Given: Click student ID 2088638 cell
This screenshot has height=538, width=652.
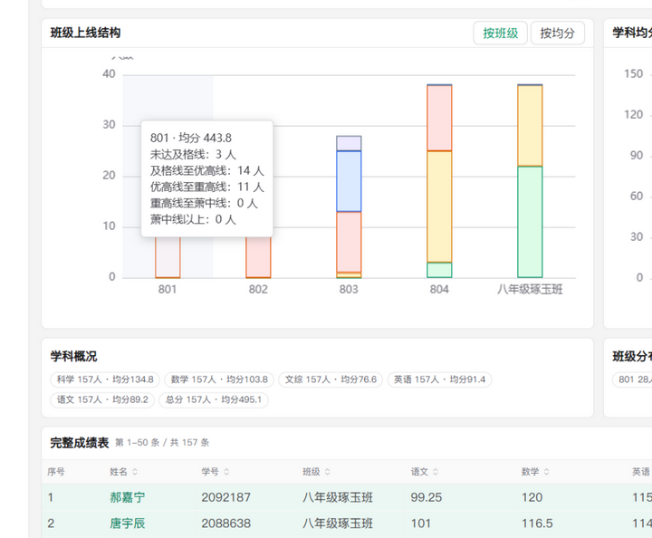Looking at the screenshot, I should 226,523.
